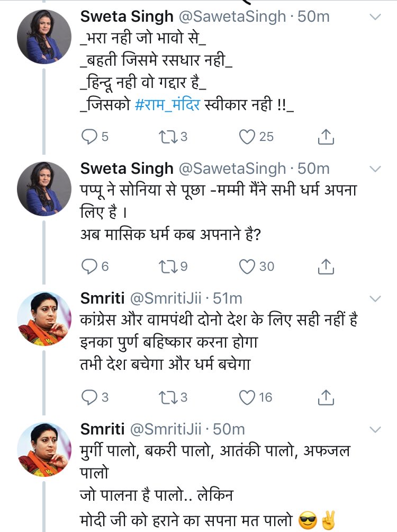Open Smriti's avatar on the last tweet
This screenshot has height=532, width=397.
[44, 449]
